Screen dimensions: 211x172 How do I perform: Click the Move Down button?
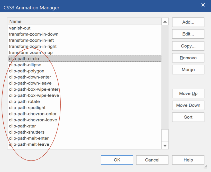pyautogui.click(x=188, y=105)
